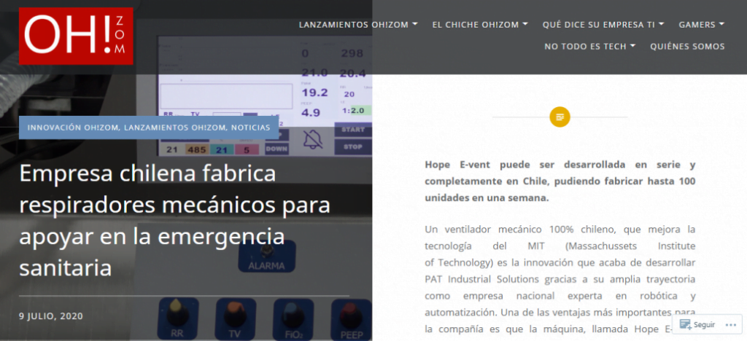Expand the Gamers menu dropdown arrow
Viewport: 747px width, 341px height.
click(721, 24)
